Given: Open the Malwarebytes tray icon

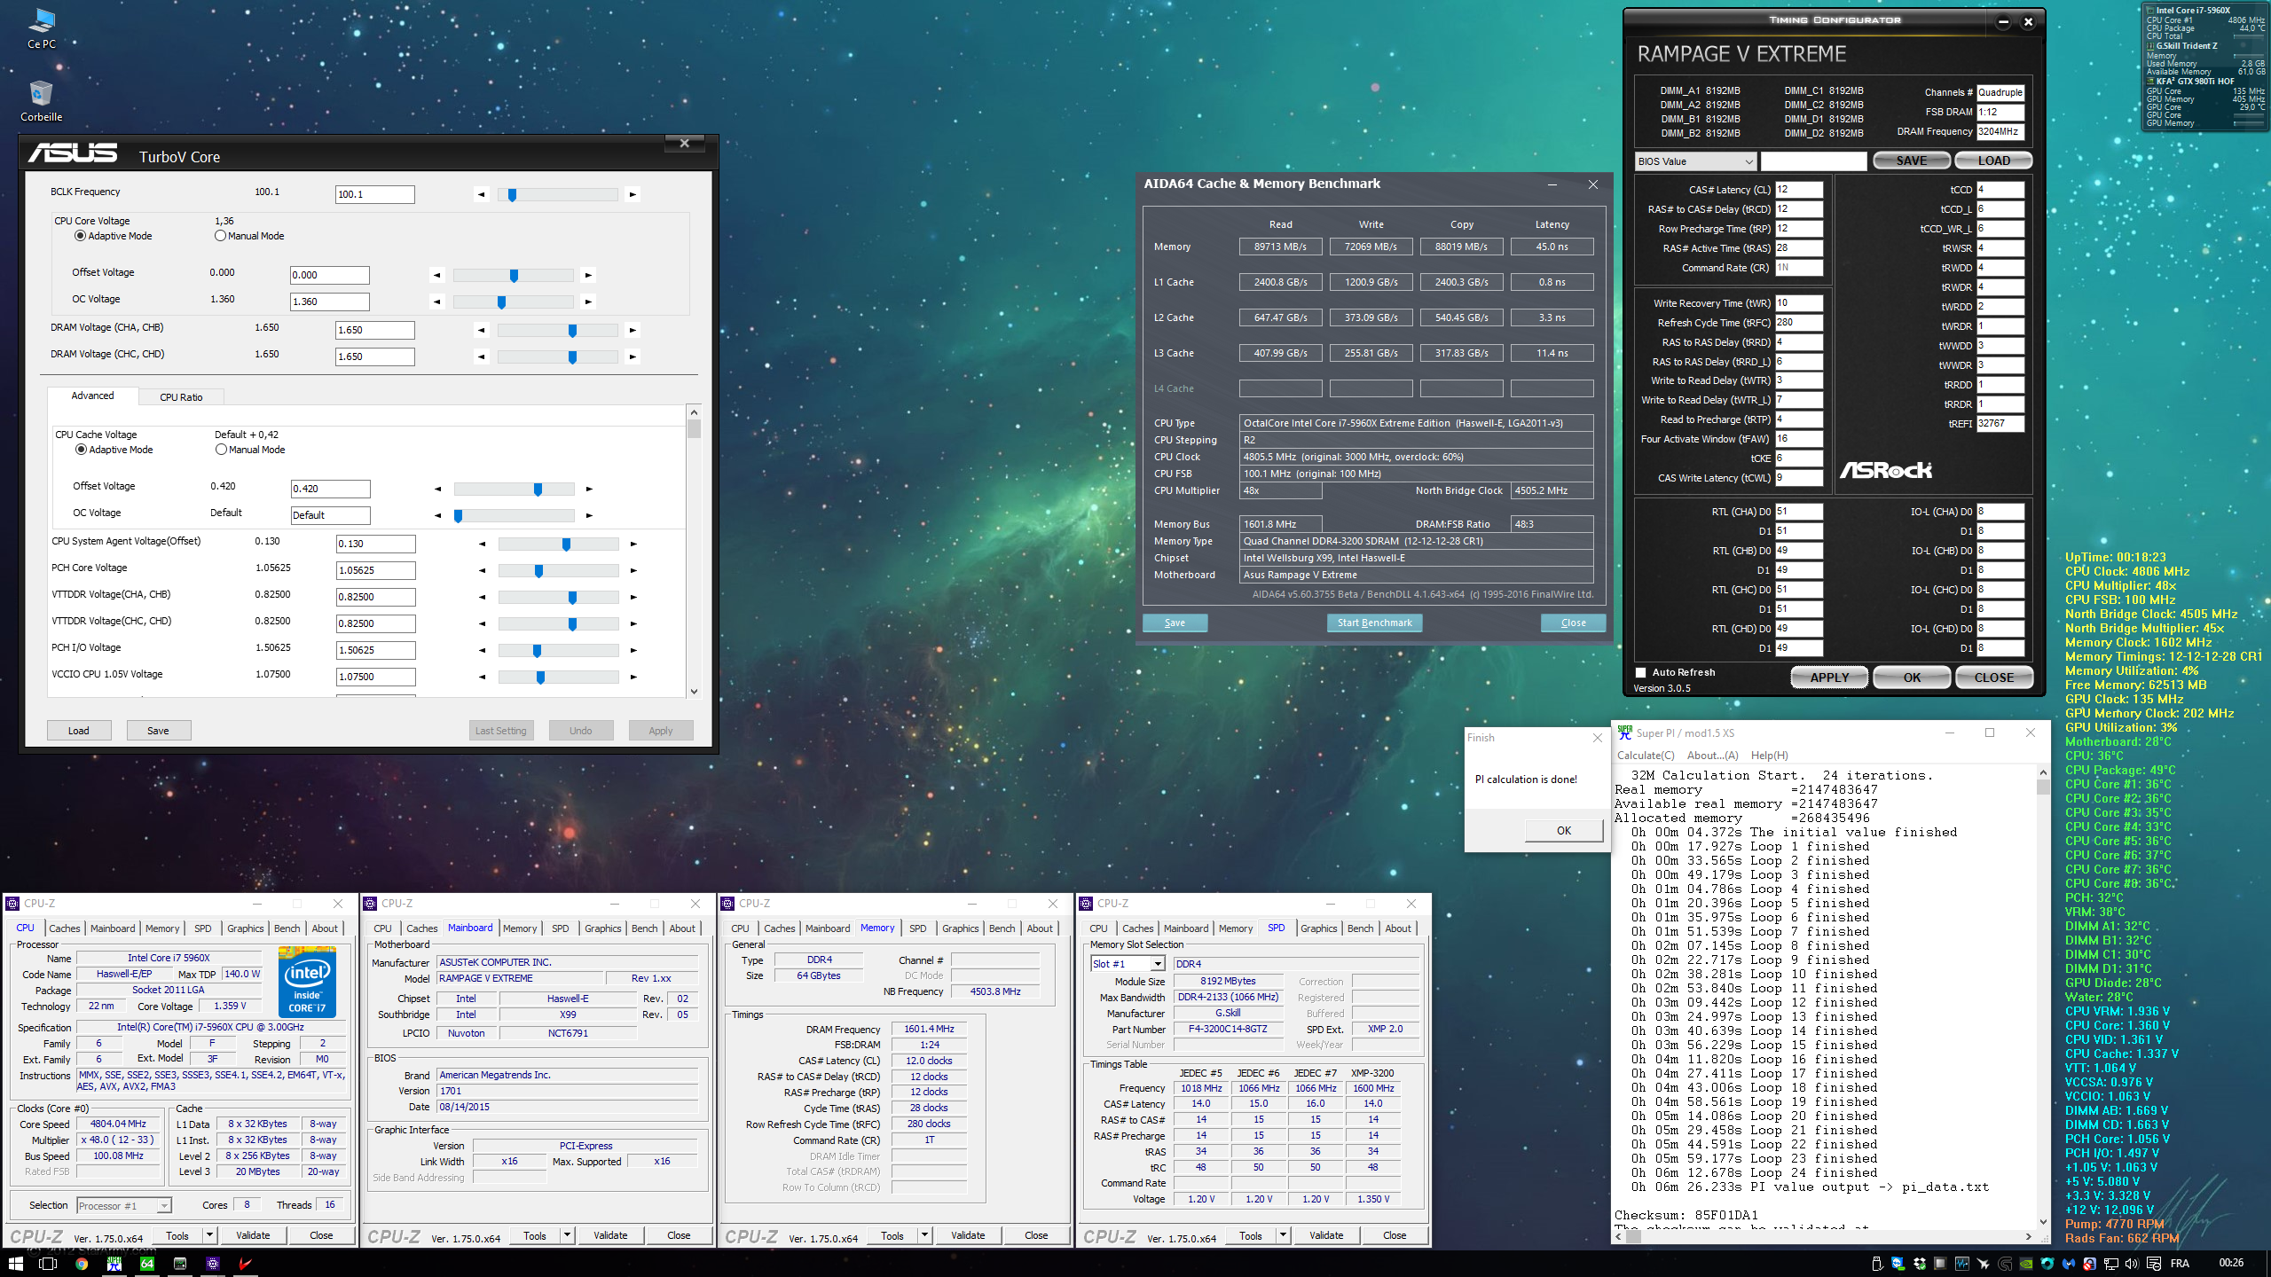Looking at the screenshot, I should click(2069, 1264).
